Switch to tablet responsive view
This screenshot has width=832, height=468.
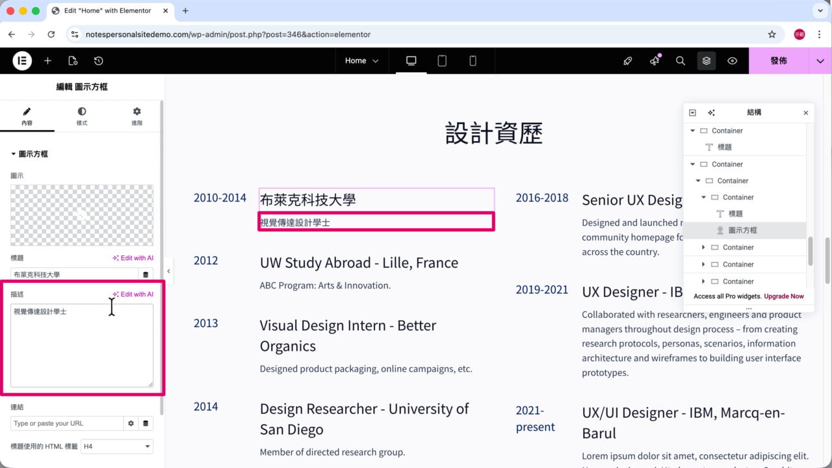point(442,60)
